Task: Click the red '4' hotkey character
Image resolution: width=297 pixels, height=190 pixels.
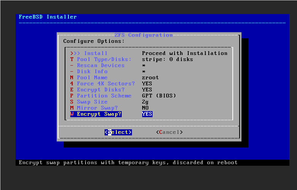Action: [72, 83]
